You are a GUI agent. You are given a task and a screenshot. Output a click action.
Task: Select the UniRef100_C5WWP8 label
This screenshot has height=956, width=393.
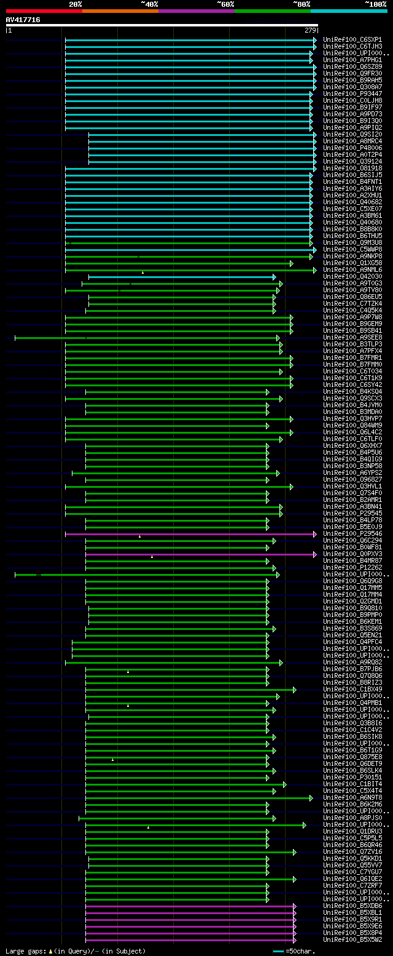(352, 249)
